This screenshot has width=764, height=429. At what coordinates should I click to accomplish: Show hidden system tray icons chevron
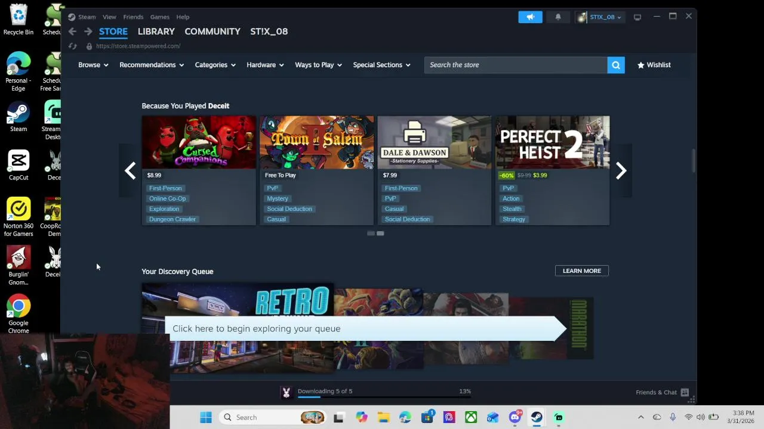(641, 417)
